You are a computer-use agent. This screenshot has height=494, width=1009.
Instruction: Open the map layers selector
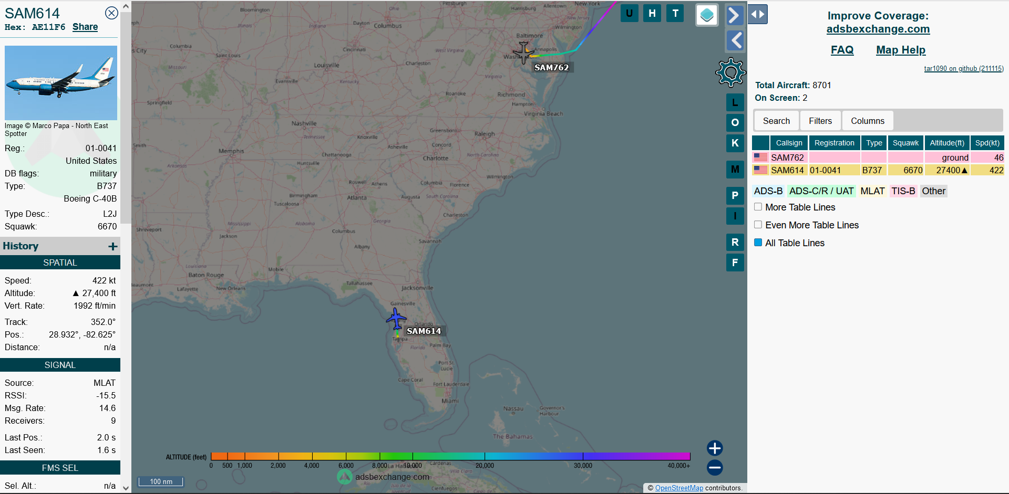pyautogui.click(x=707, y=15)
